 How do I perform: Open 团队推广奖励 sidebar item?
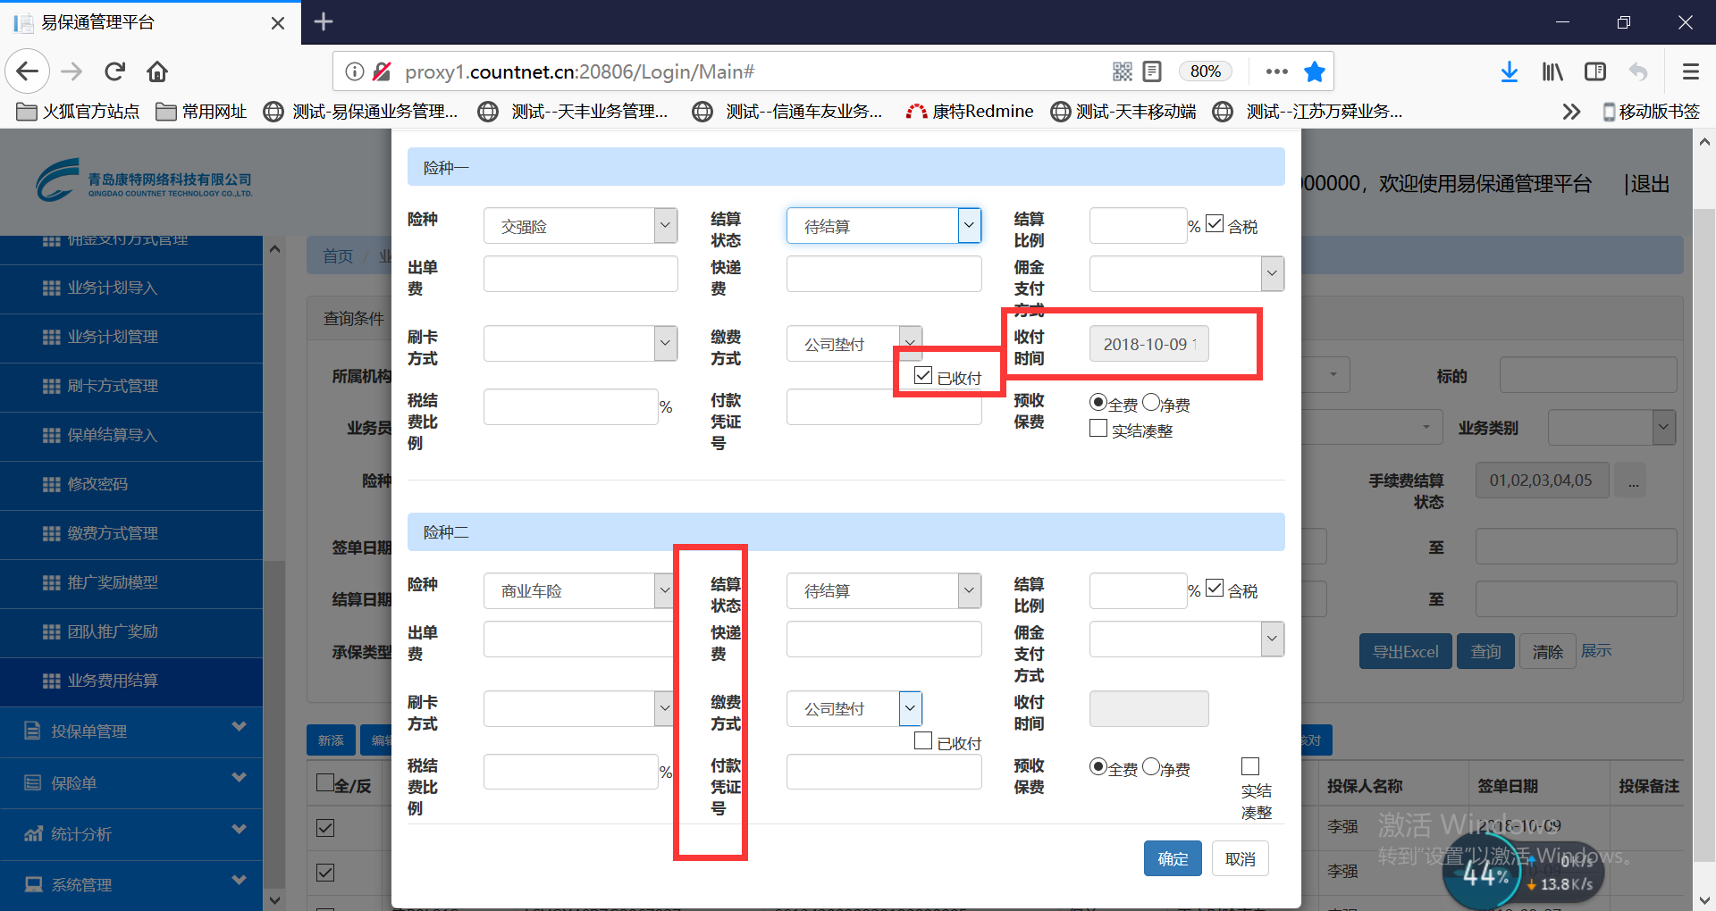click(131, 632)
